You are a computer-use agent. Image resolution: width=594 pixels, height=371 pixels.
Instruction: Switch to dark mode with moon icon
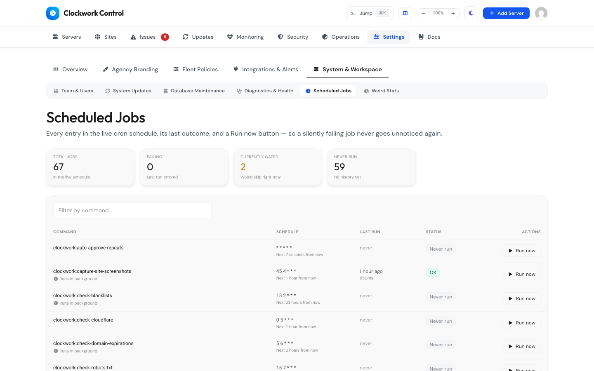[x=471, y=13]
